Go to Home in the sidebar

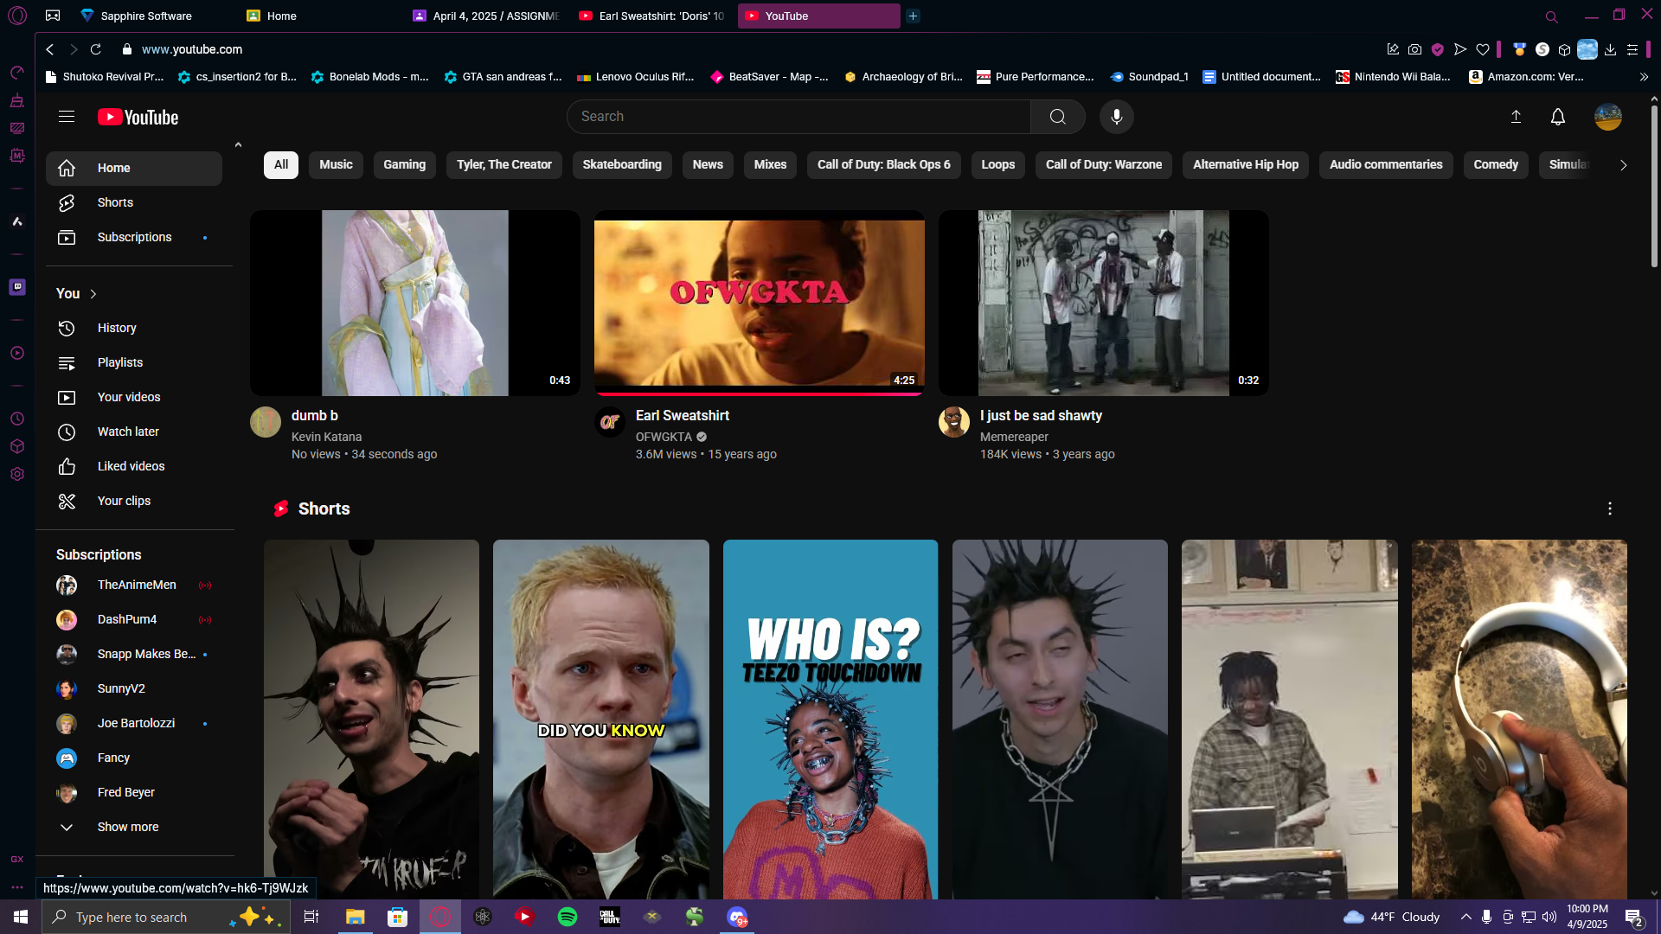click(134, 168)
